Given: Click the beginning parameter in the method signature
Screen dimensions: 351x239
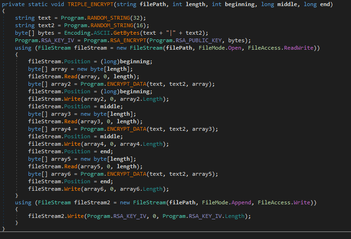Looking at the screenshot, I should tap(239, 4).
